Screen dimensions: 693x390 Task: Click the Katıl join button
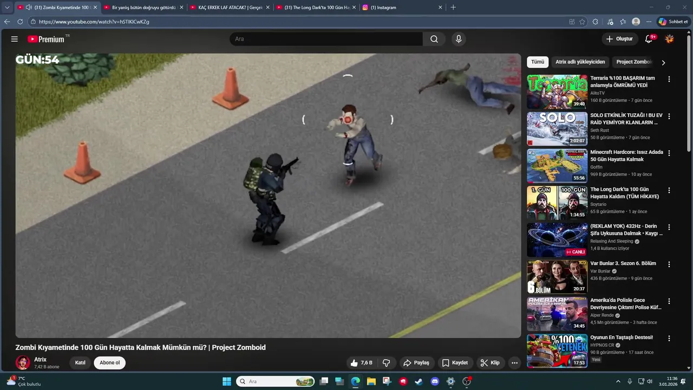coord(80,363)
